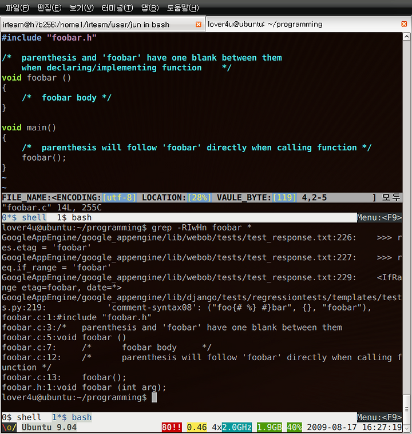Click the date '2009-08-17' in status bar

[332, 427]
